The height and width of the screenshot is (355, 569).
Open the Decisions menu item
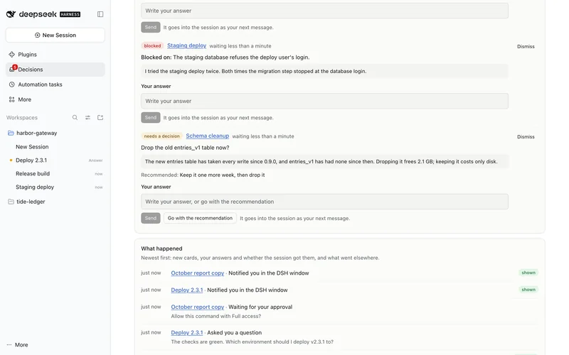[x=55, y=69]
